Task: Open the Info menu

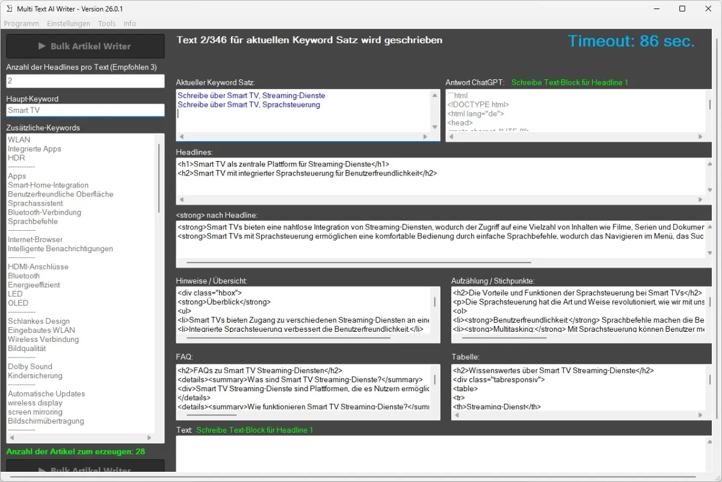Action: pos(129,23)
